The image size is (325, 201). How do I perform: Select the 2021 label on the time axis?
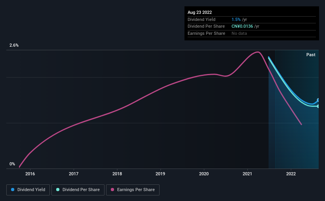(x=247, y=174)
